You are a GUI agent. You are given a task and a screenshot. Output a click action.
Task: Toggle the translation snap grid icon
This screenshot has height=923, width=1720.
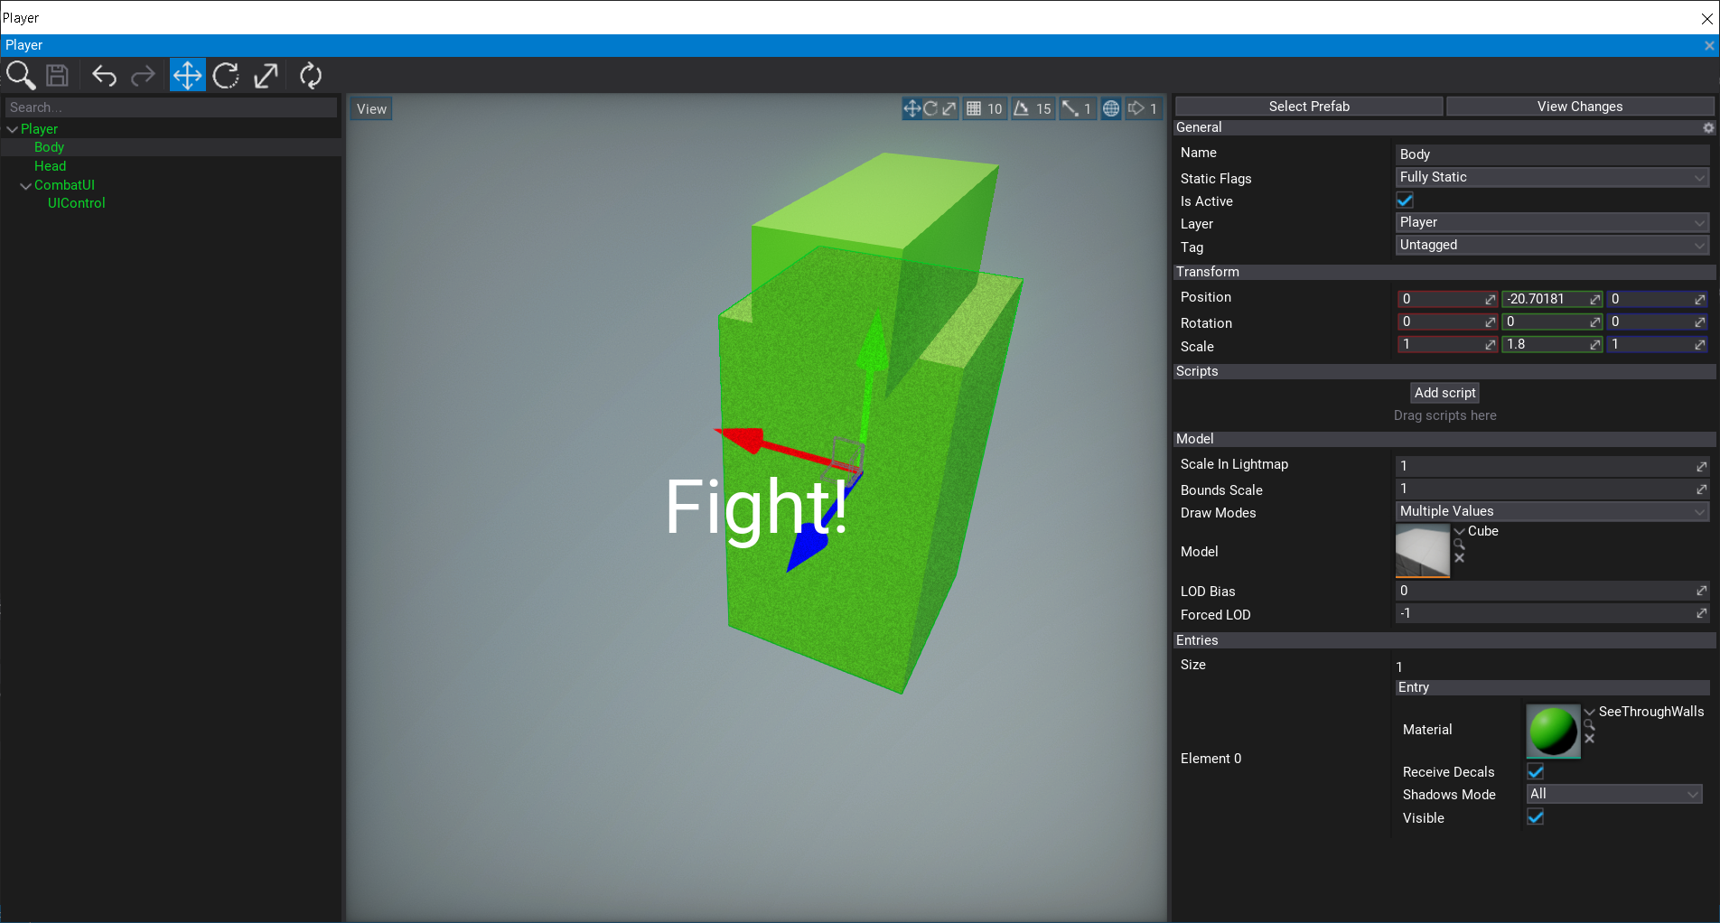(x=974, y=107)
